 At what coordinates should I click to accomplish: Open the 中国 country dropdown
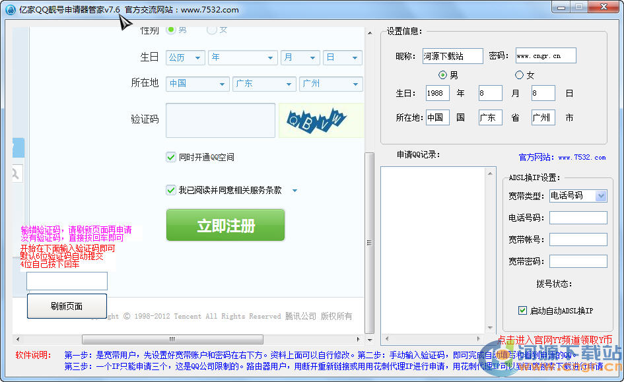[197, 84]
